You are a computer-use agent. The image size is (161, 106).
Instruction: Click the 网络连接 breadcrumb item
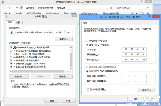(x=61, y=8)
